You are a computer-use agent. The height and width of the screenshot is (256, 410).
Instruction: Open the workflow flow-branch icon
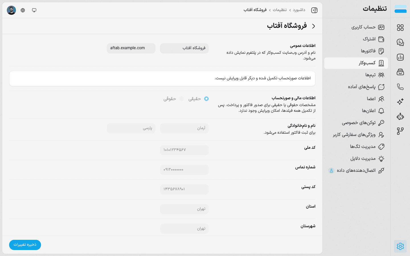click(x=400, y=131)
